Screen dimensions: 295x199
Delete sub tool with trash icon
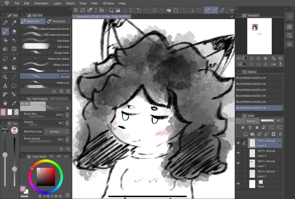(68, 91)
